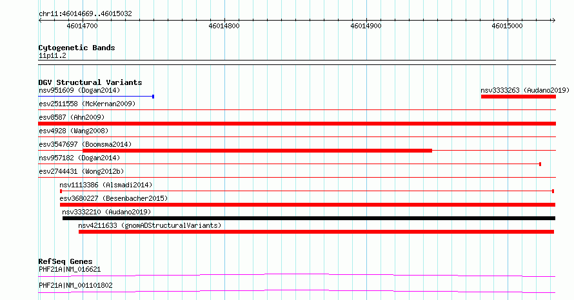Click ruler position label 46015000
The image size is (574, 300).
tap(507, 26)
